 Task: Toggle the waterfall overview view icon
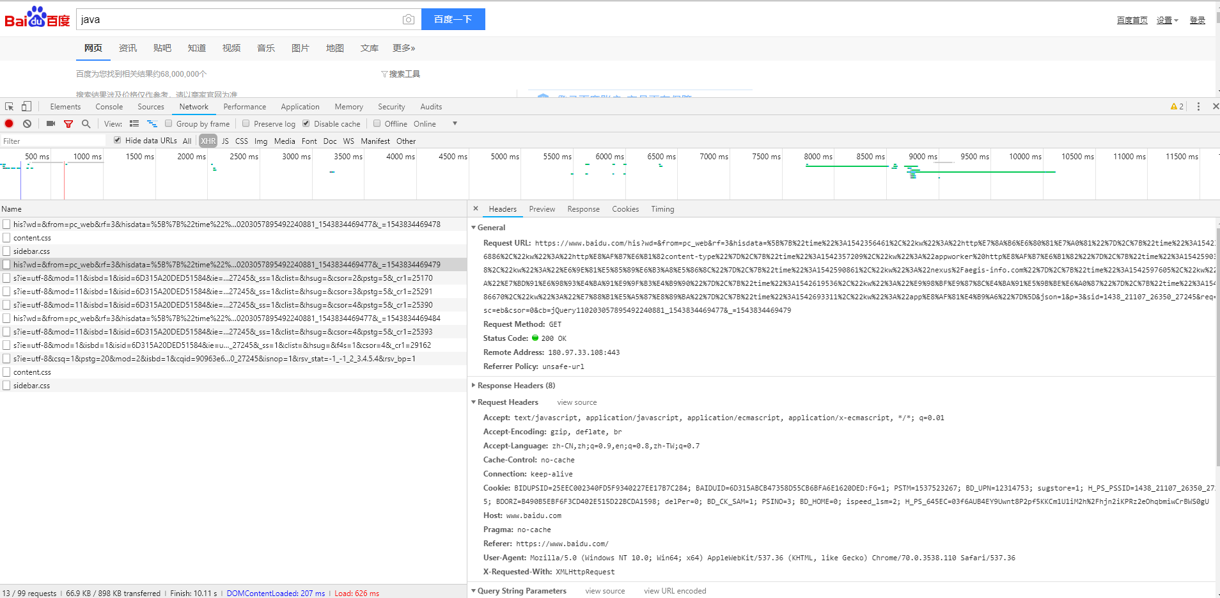[x=152, y=123]
